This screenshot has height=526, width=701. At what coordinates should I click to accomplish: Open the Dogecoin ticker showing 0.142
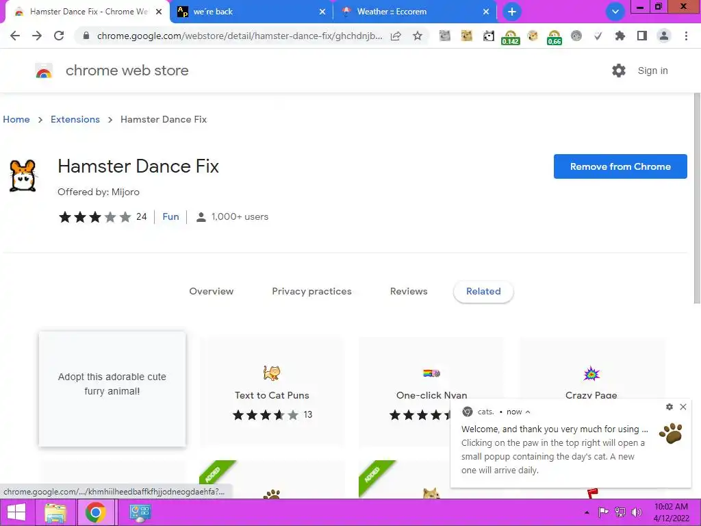click(x=511, y=38)
